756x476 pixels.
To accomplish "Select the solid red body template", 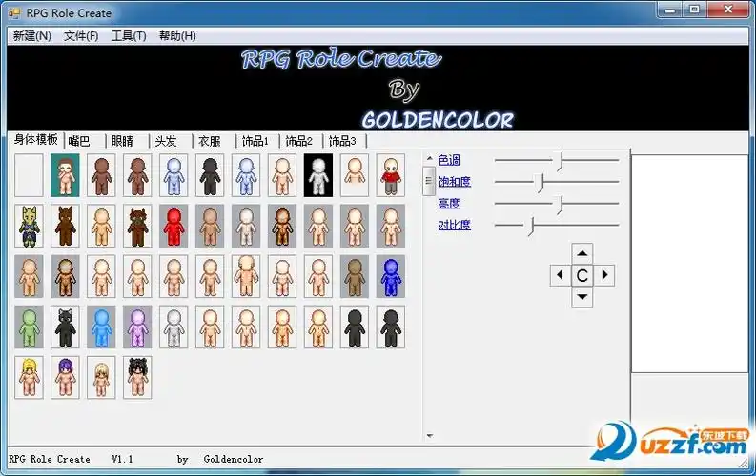I will [x=174, y=226].
